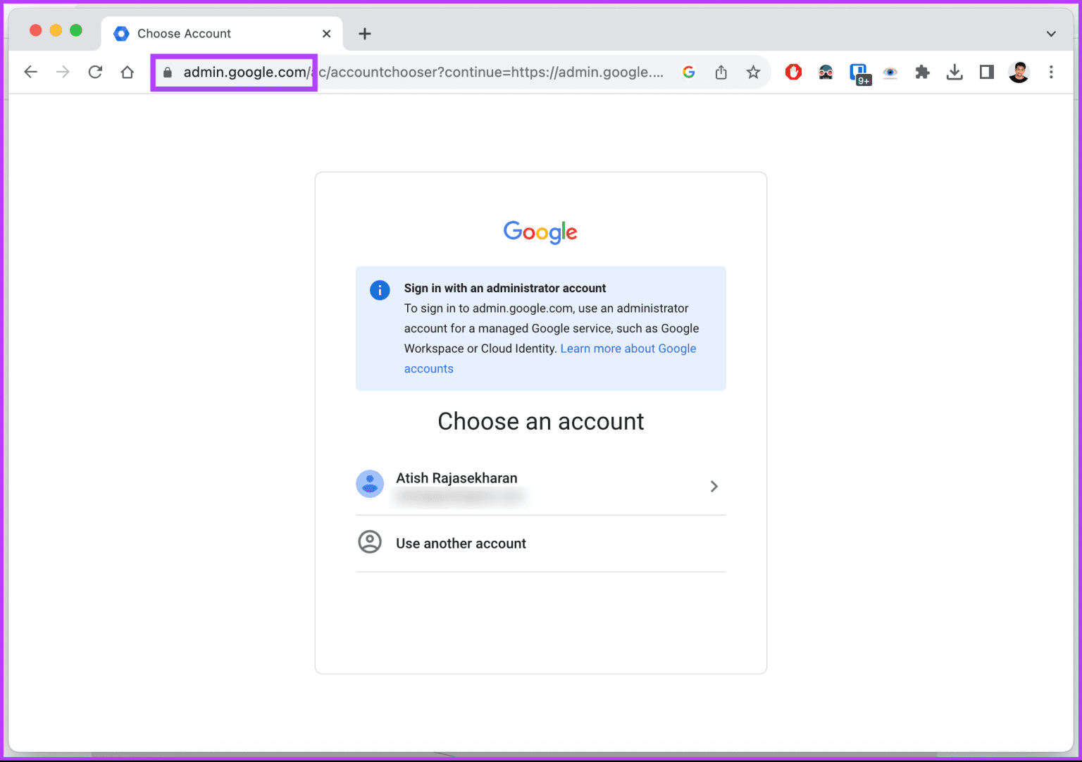Open the Downloads icon
The height and width of the screenshot is (762, 1082).
coord(954,72)
